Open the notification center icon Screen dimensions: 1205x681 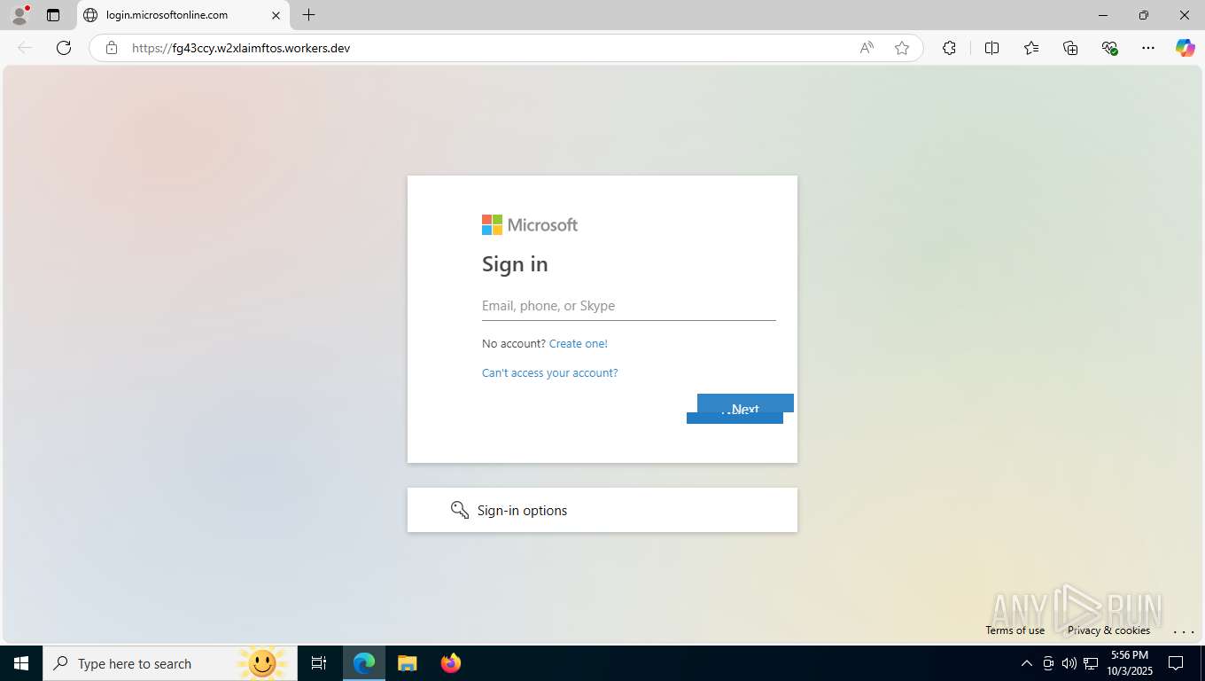click(1176, 663)
